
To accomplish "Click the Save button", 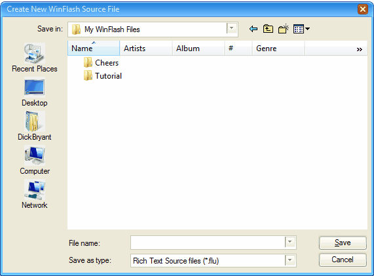I will (343, 243).
